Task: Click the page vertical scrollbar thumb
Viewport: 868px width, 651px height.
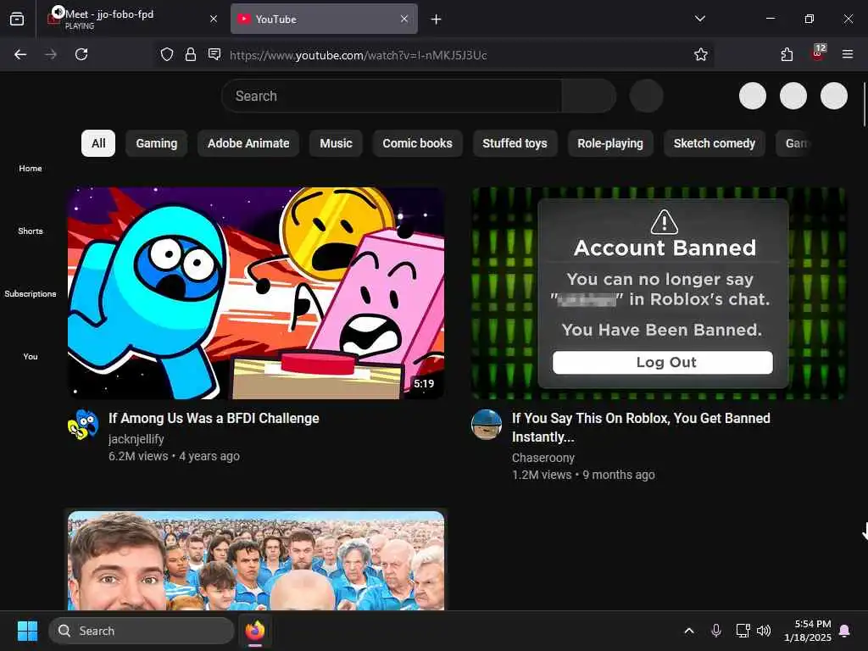Action: click(865, 104)
